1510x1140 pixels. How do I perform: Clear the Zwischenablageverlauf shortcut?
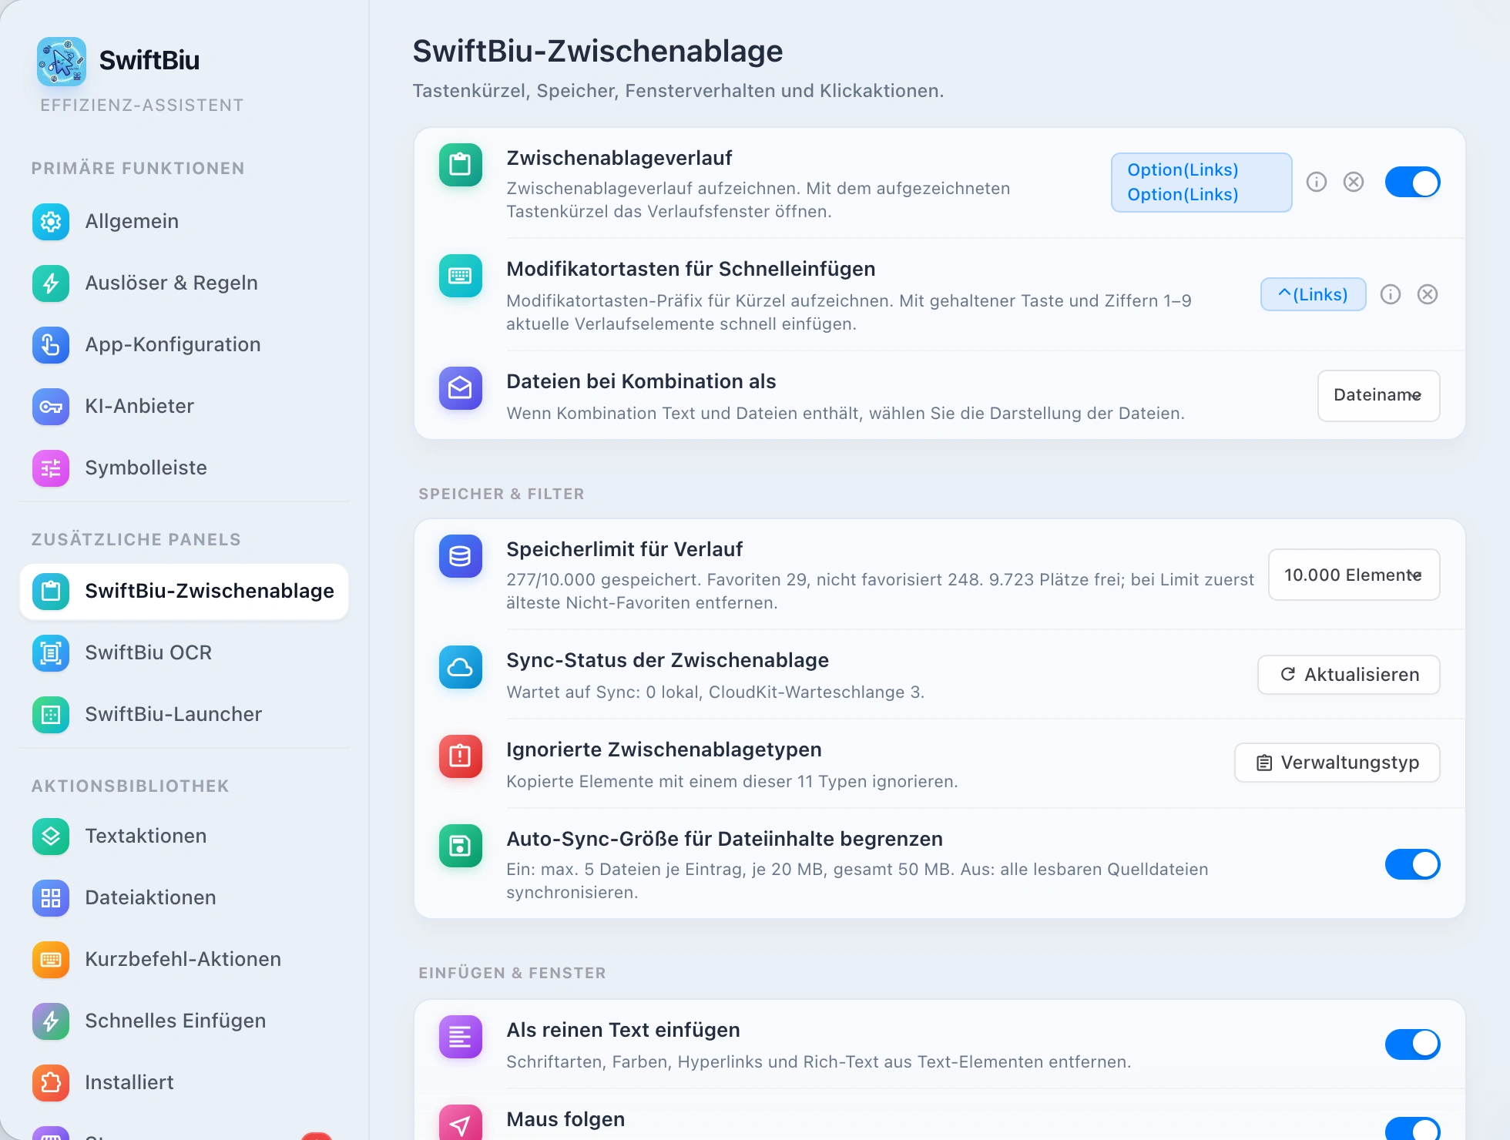coord(1354,182)
